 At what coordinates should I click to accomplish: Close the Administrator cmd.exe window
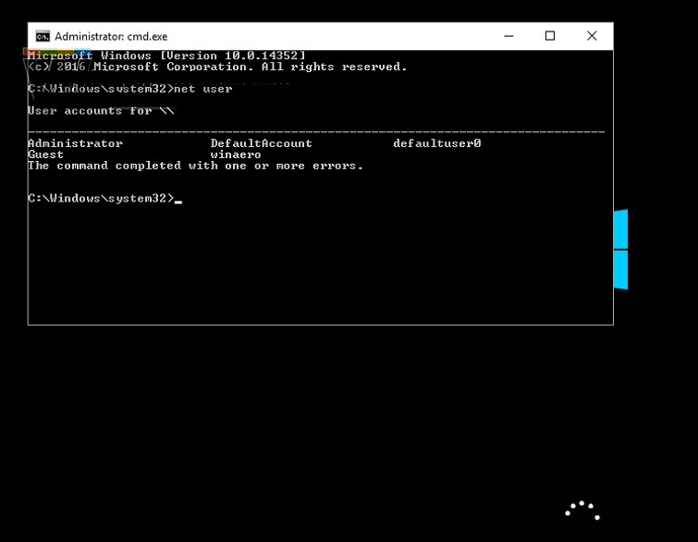(592, 36)
